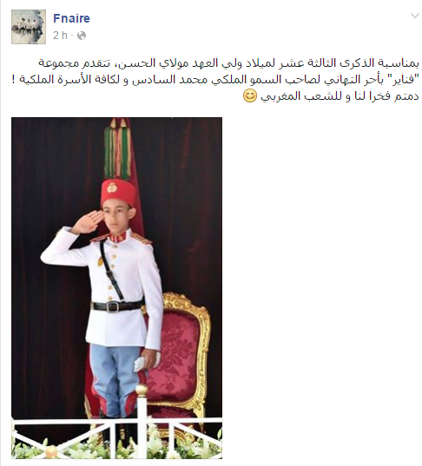Image resolution: width=422 pixels, height=466 pixels.
Task: Open the photo of the saluting uniformed boy
Action: 116,288
